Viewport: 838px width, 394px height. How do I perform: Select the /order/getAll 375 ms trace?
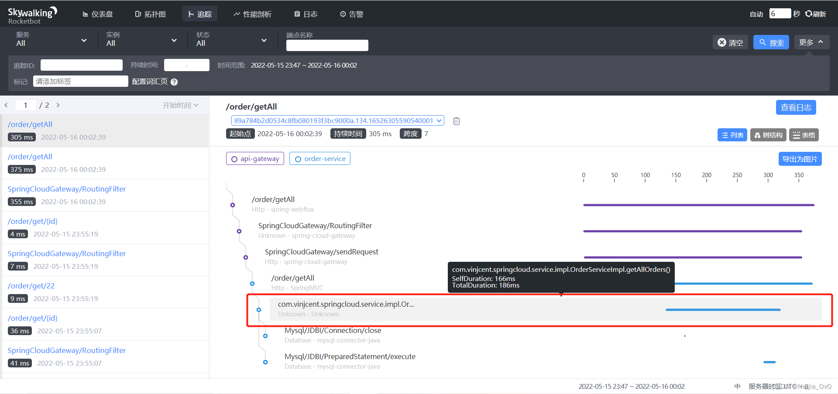[105, 163]
